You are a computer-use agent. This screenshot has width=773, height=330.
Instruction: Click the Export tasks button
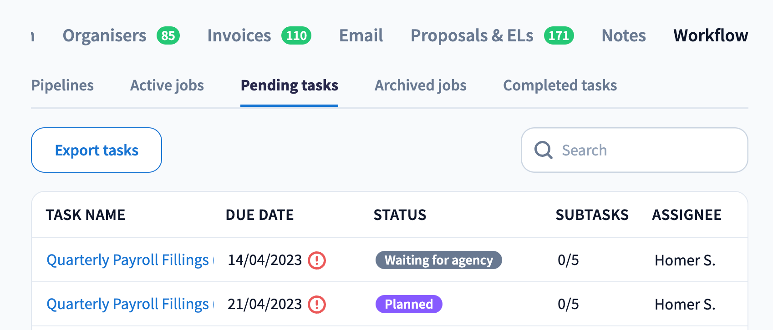(x=97, y=150)
